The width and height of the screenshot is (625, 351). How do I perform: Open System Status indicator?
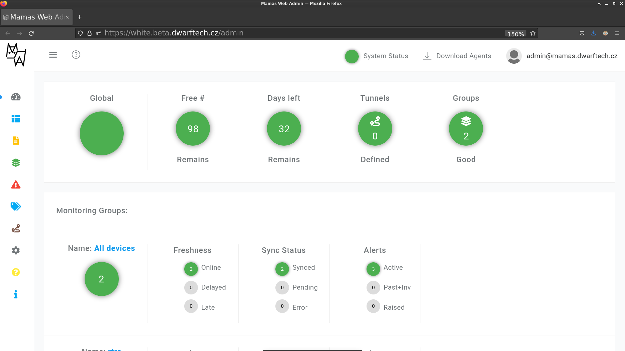(377, 56)
